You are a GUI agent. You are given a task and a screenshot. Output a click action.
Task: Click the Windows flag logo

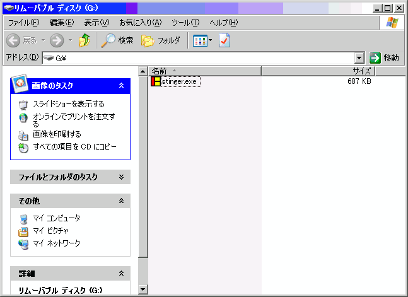pyautogui.click(x=392, y=23)
